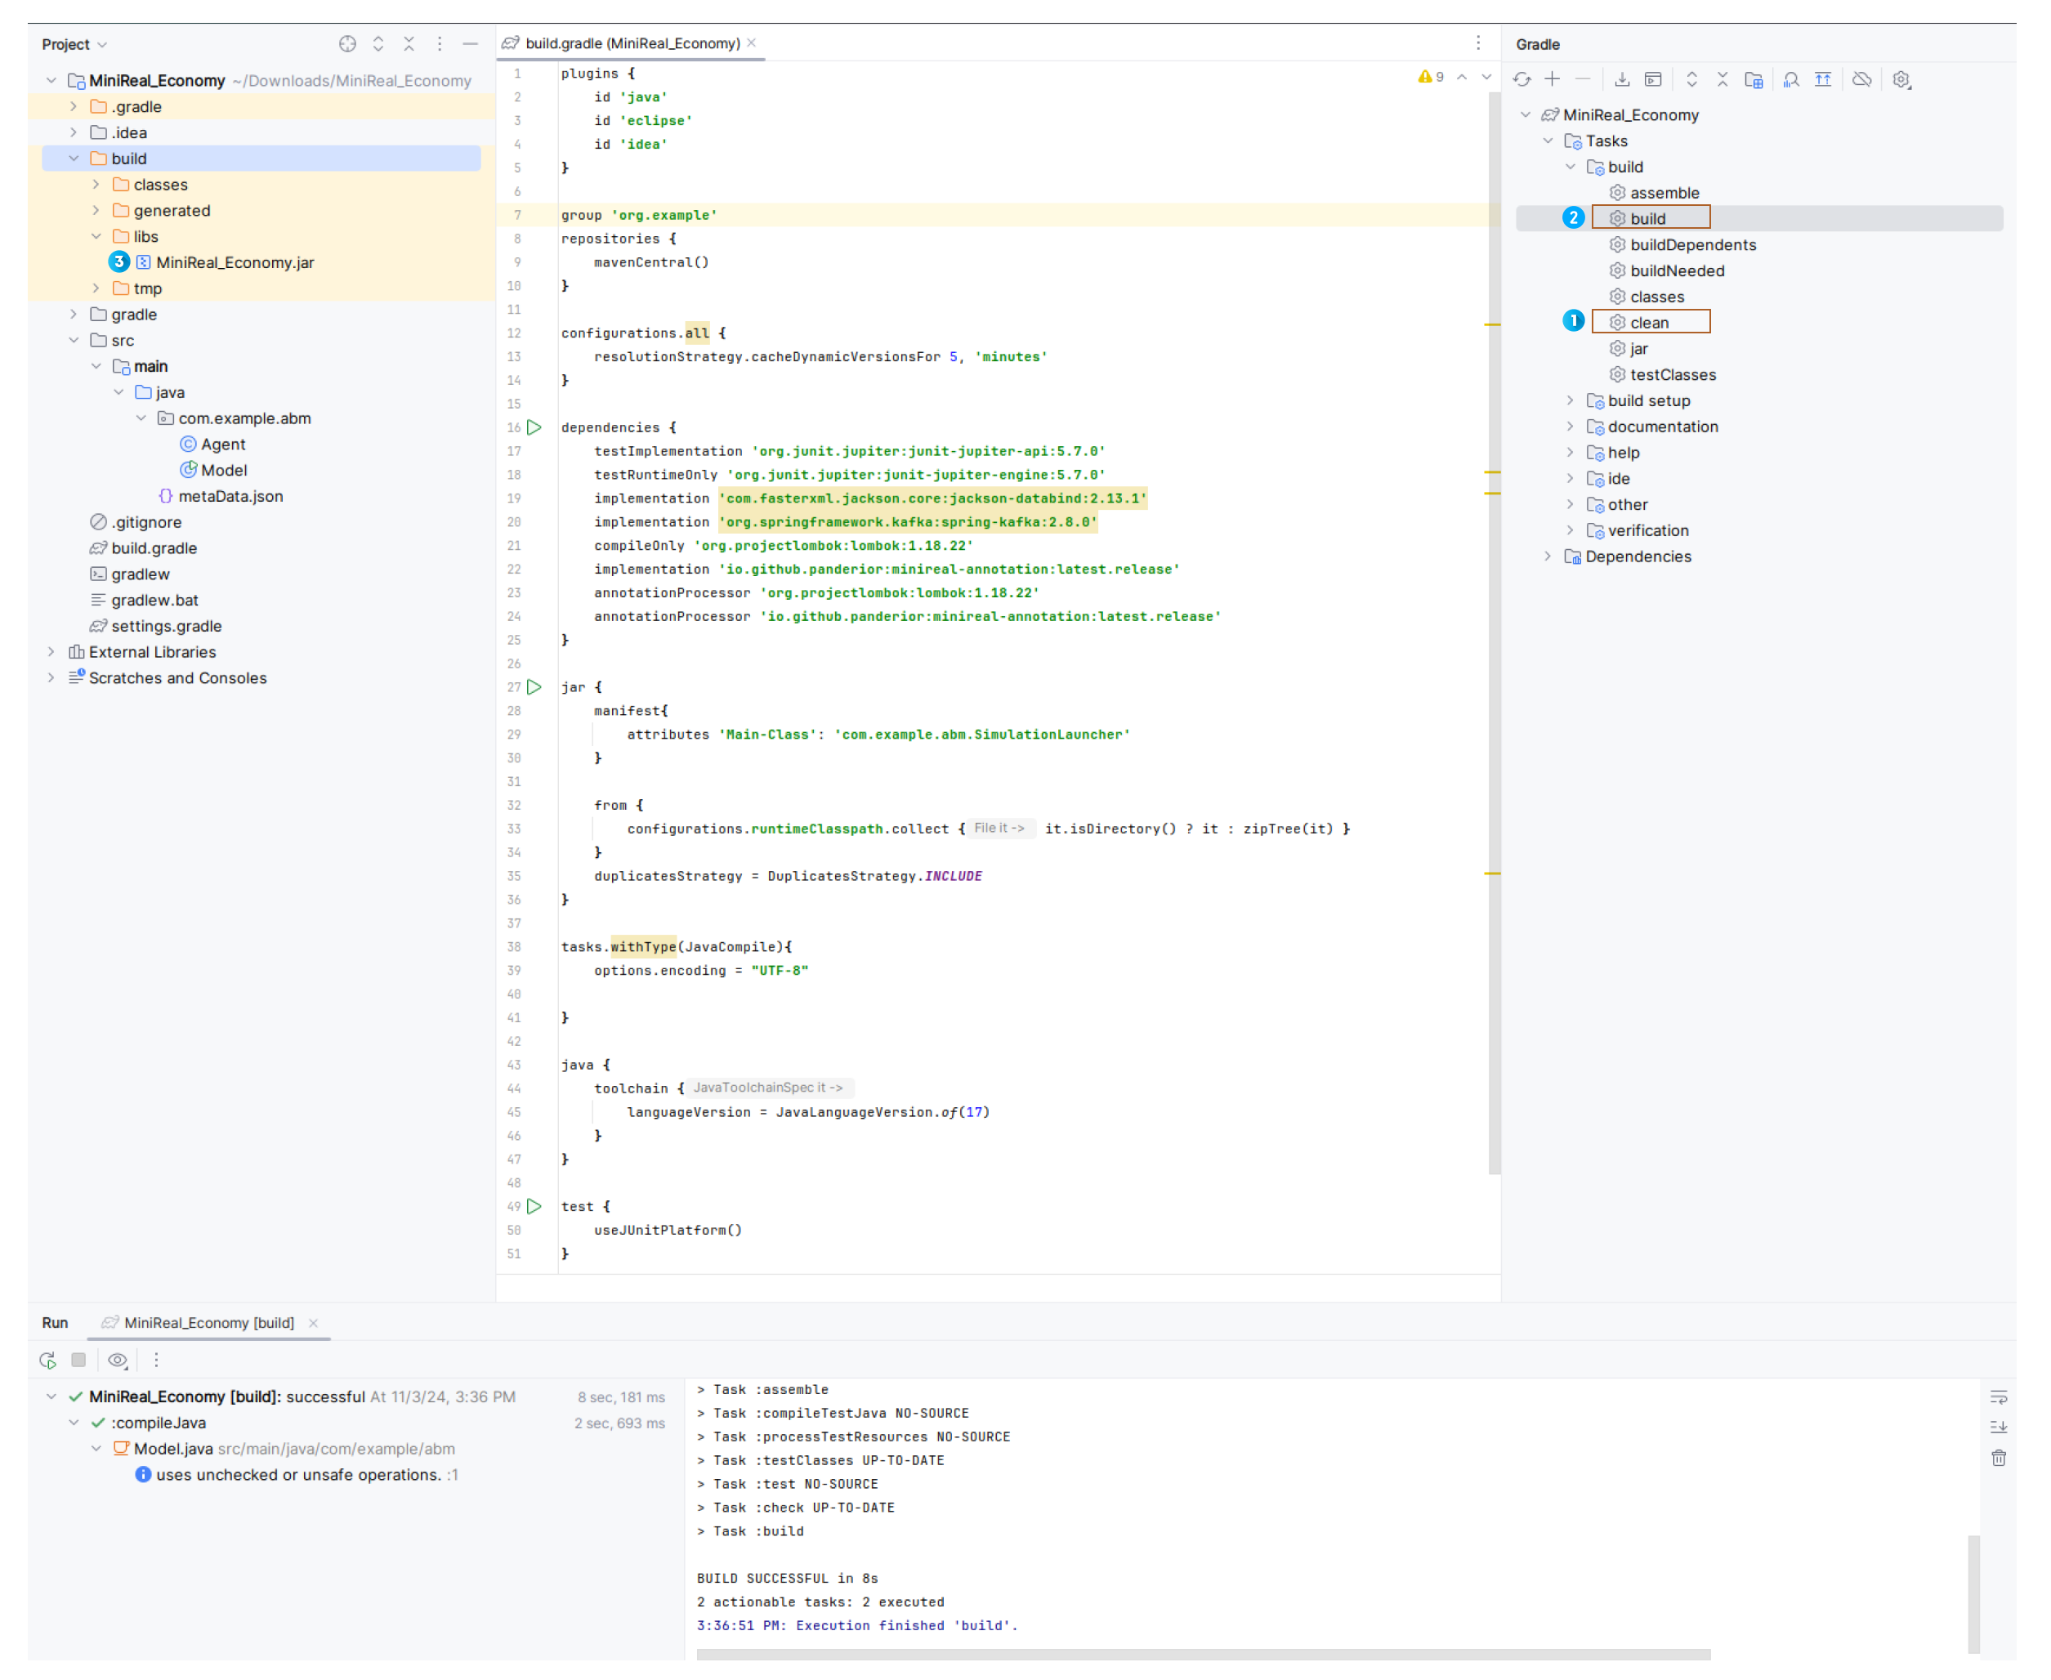Viewport: 2051px width, 1680px height.
Task: Run the jar block gutter icon
Action: pos(534,687)
